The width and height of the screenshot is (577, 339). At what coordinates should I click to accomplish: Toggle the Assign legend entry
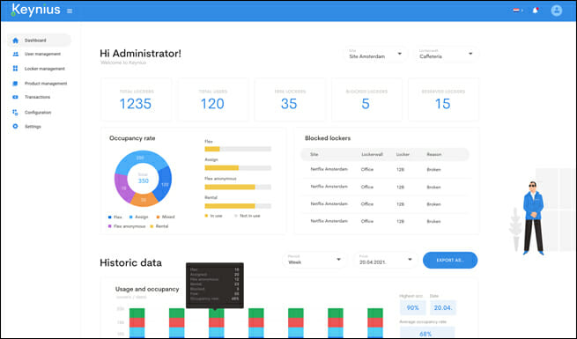pos(138,217)
